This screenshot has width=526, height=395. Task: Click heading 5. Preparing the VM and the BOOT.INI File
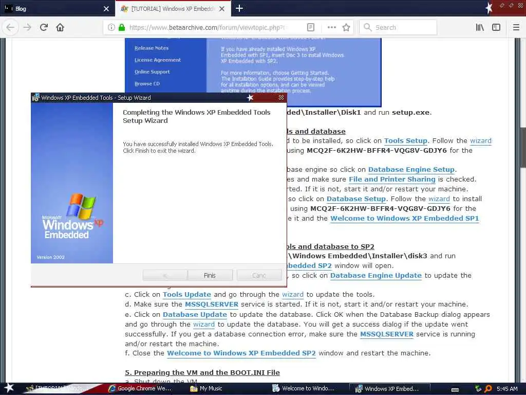(x=202, y=372)
